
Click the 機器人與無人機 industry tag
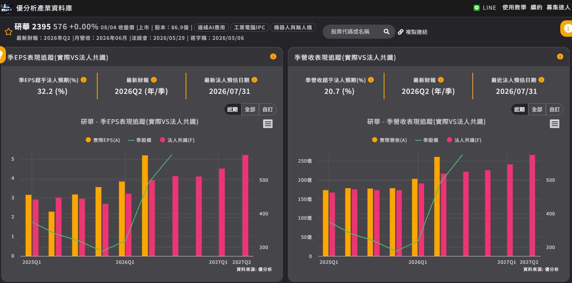click(293, 27)
